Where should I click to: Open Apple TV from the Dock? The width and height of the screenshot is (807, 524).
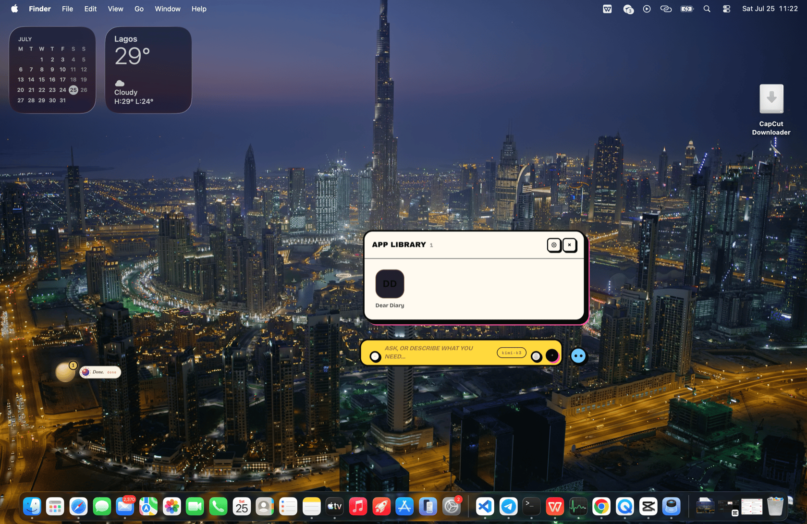(335, 506)
